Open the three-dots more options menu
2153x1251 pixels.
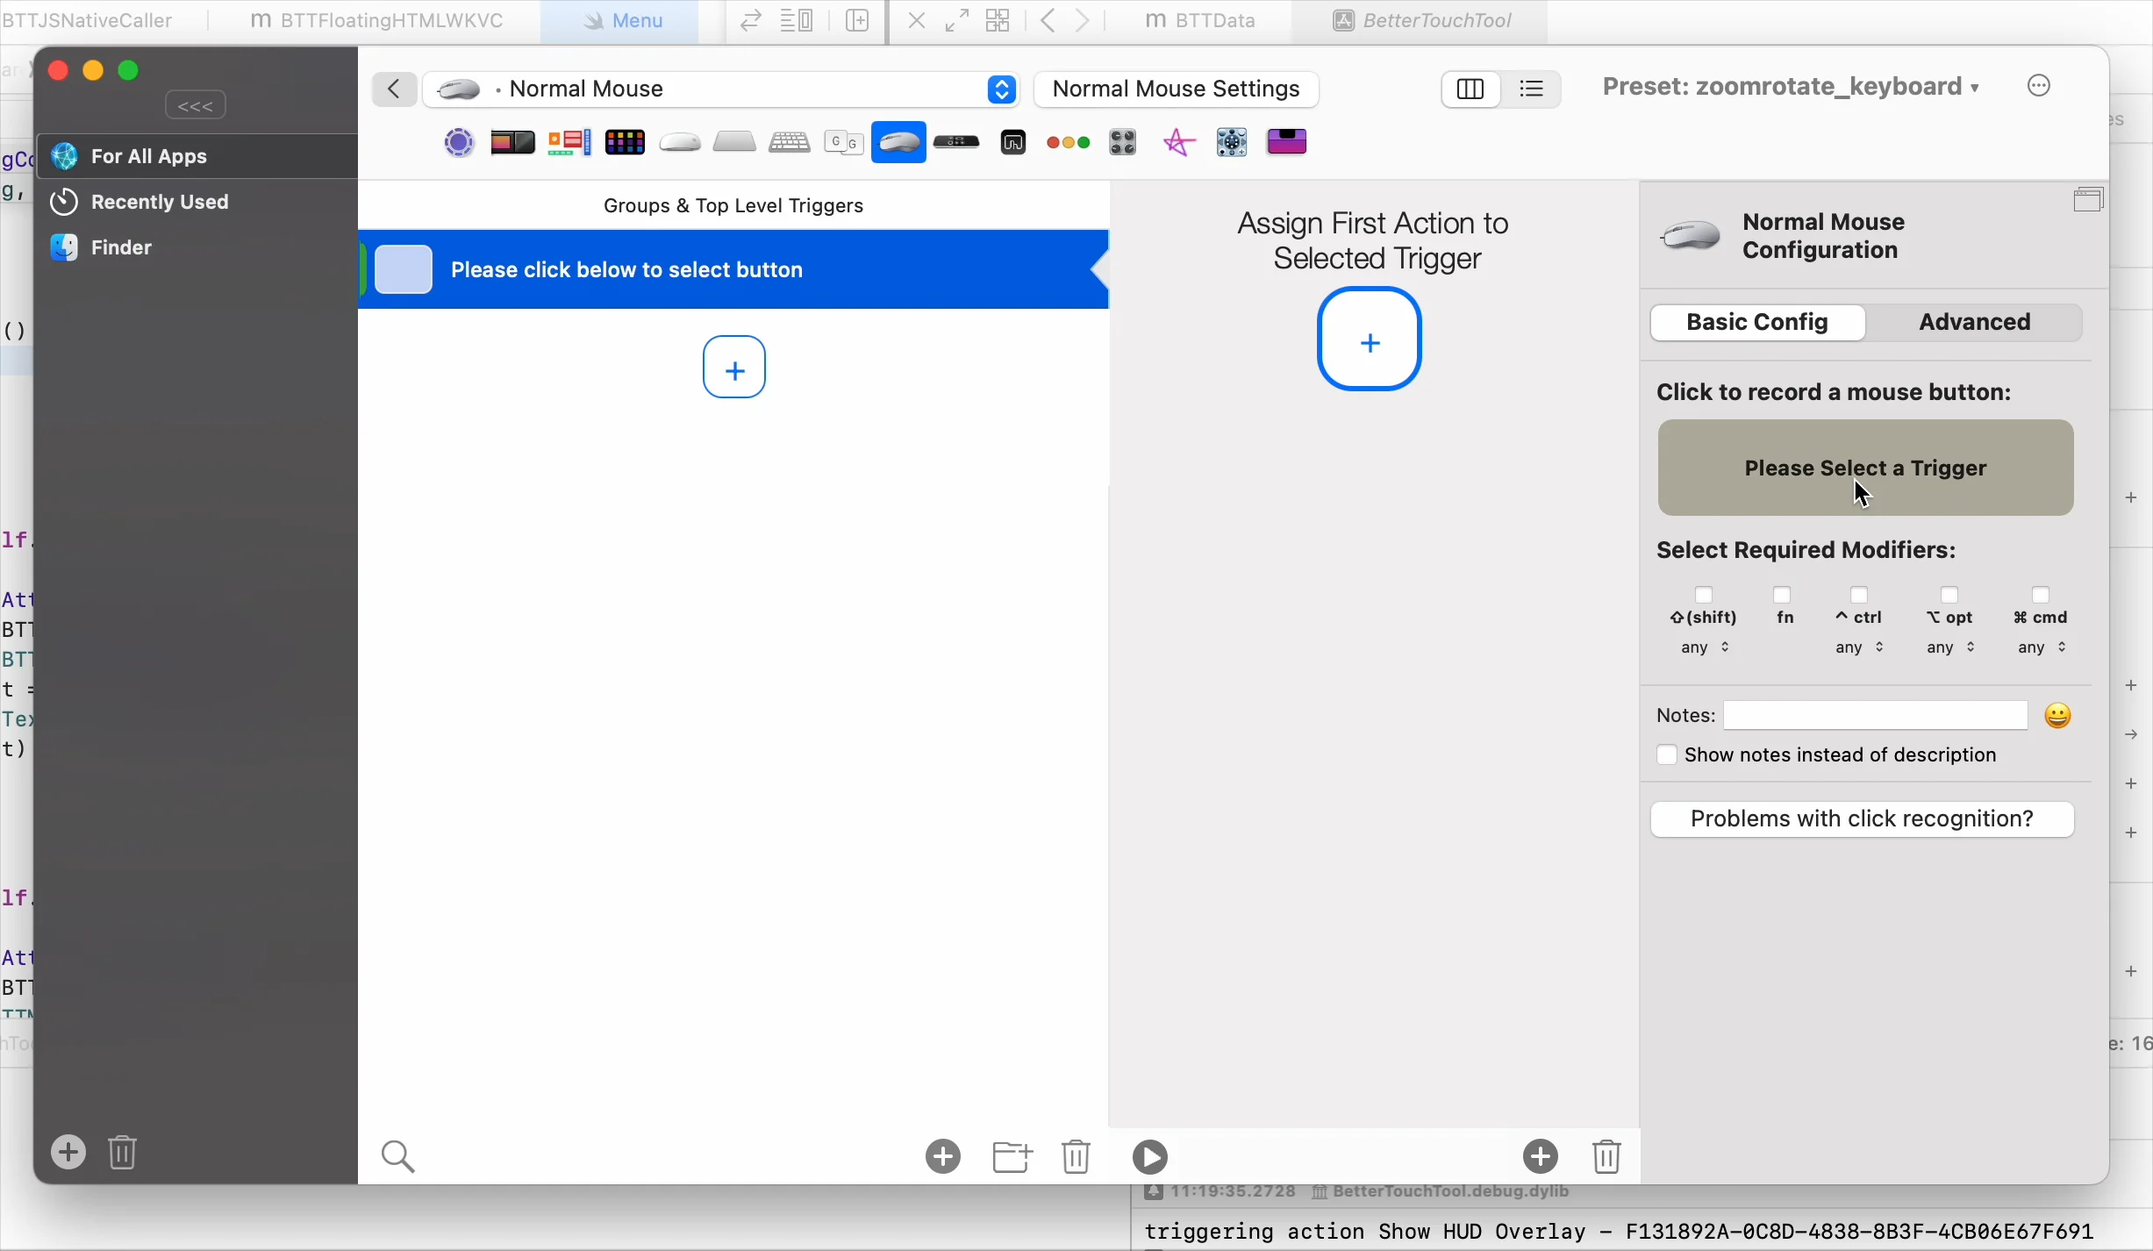[x=2041, y=86]
